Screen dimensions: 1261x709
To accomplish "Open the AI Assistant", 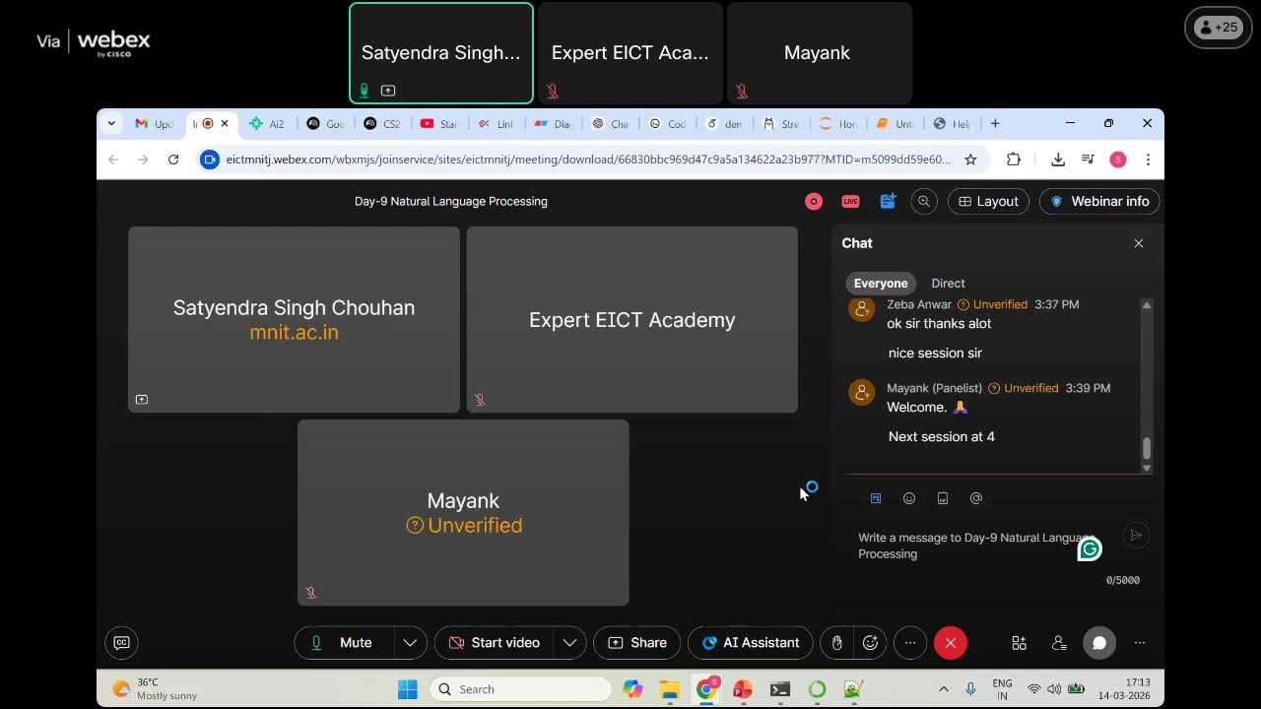I will (x=751, y=643).
